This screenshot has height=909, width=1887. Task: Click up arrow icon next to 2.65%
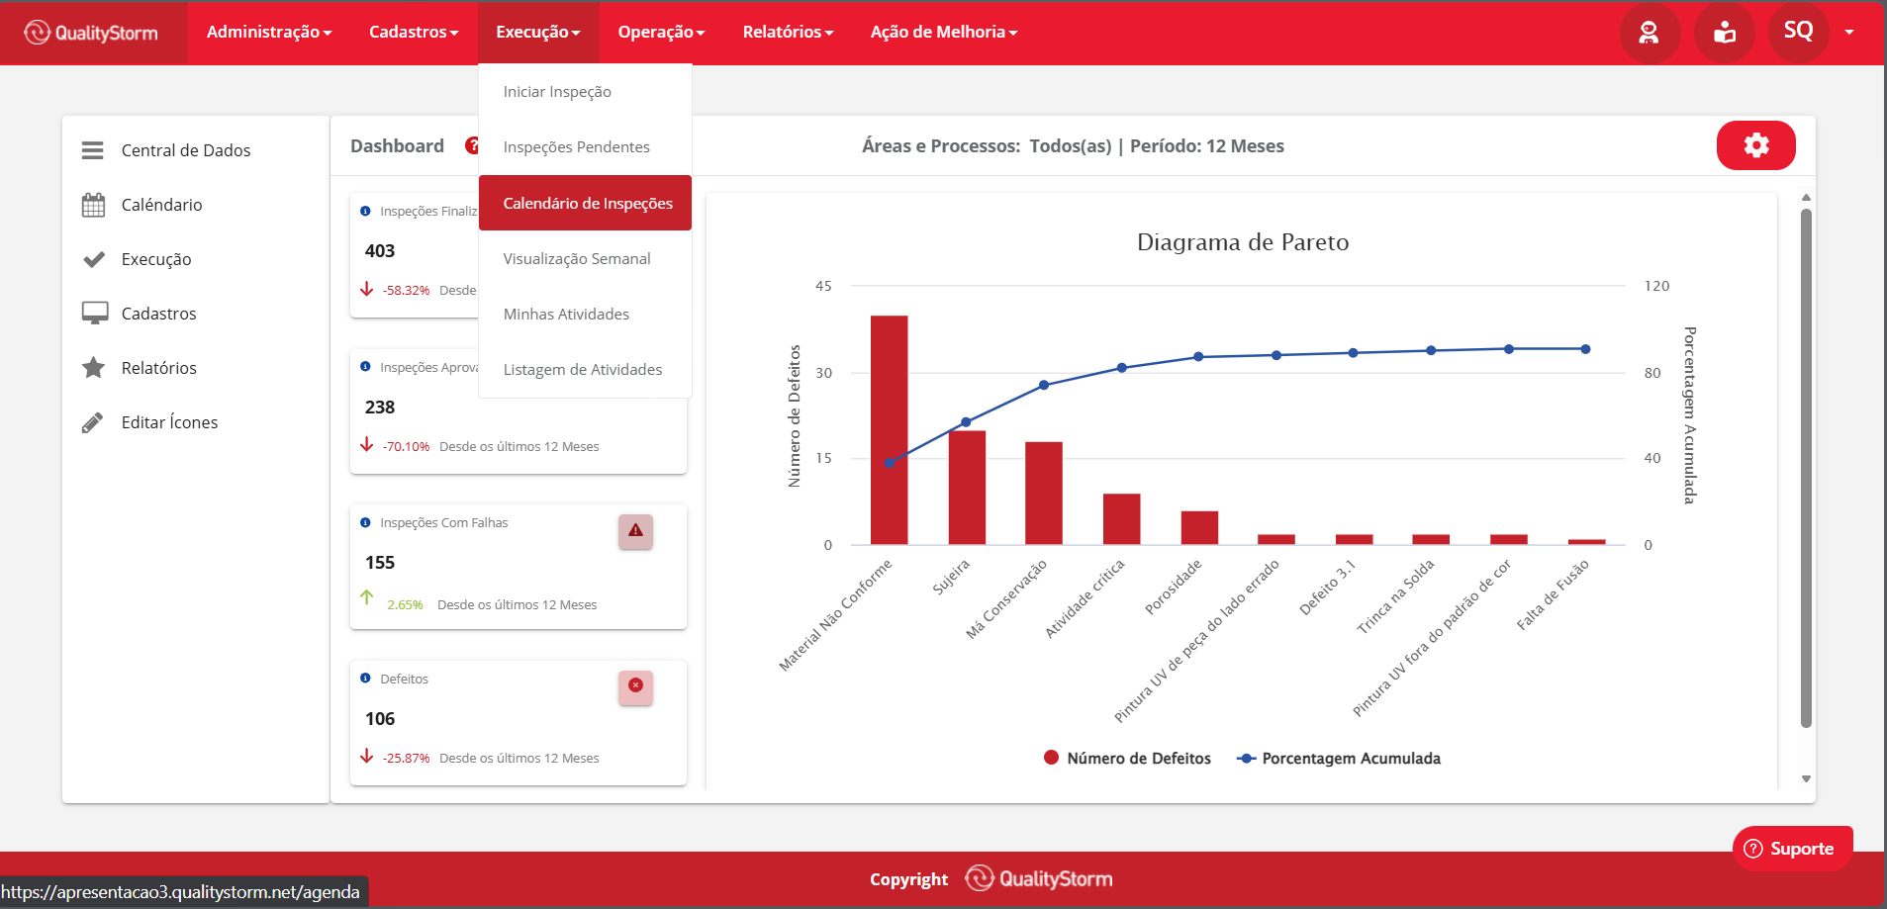click(x=367, y=597)
